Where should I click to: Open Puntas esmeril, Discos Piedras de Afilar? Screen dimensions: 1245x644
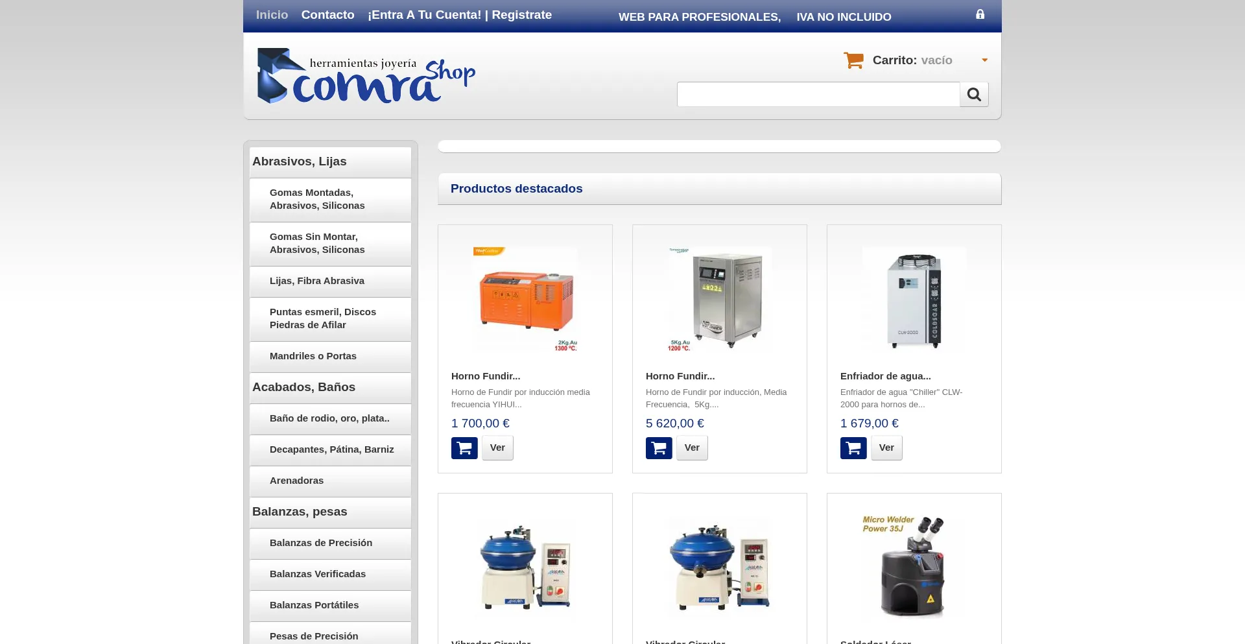(331, 318)
